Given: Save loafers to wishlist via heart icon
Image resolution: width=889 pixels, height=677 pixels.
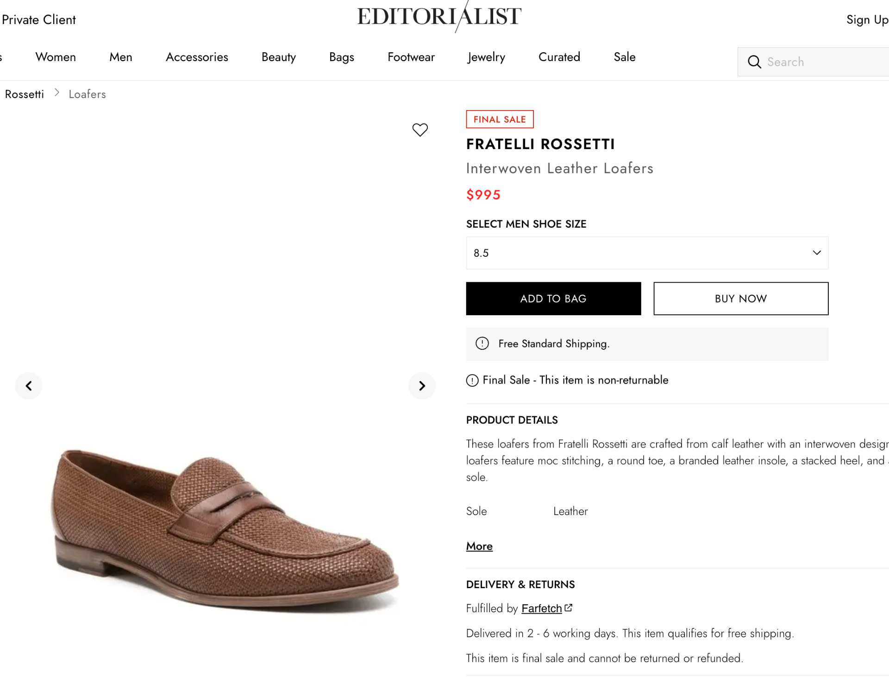Looking at the screenshot, I should click(420, 130).
